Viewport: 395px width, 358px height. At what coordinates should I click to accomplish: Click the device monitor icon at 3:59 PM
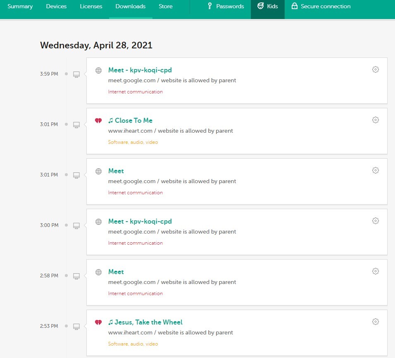point(76,74)
